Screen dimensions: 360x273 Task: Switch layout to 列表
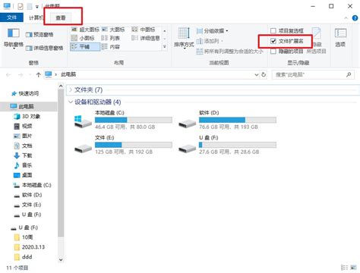click(110, 38)
